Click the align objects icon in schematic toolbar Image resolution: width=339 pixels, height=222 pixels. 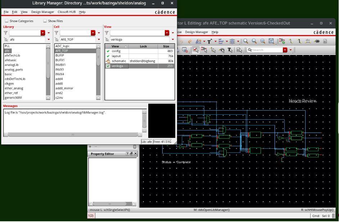pyautogui.click(x=221, y=41)
